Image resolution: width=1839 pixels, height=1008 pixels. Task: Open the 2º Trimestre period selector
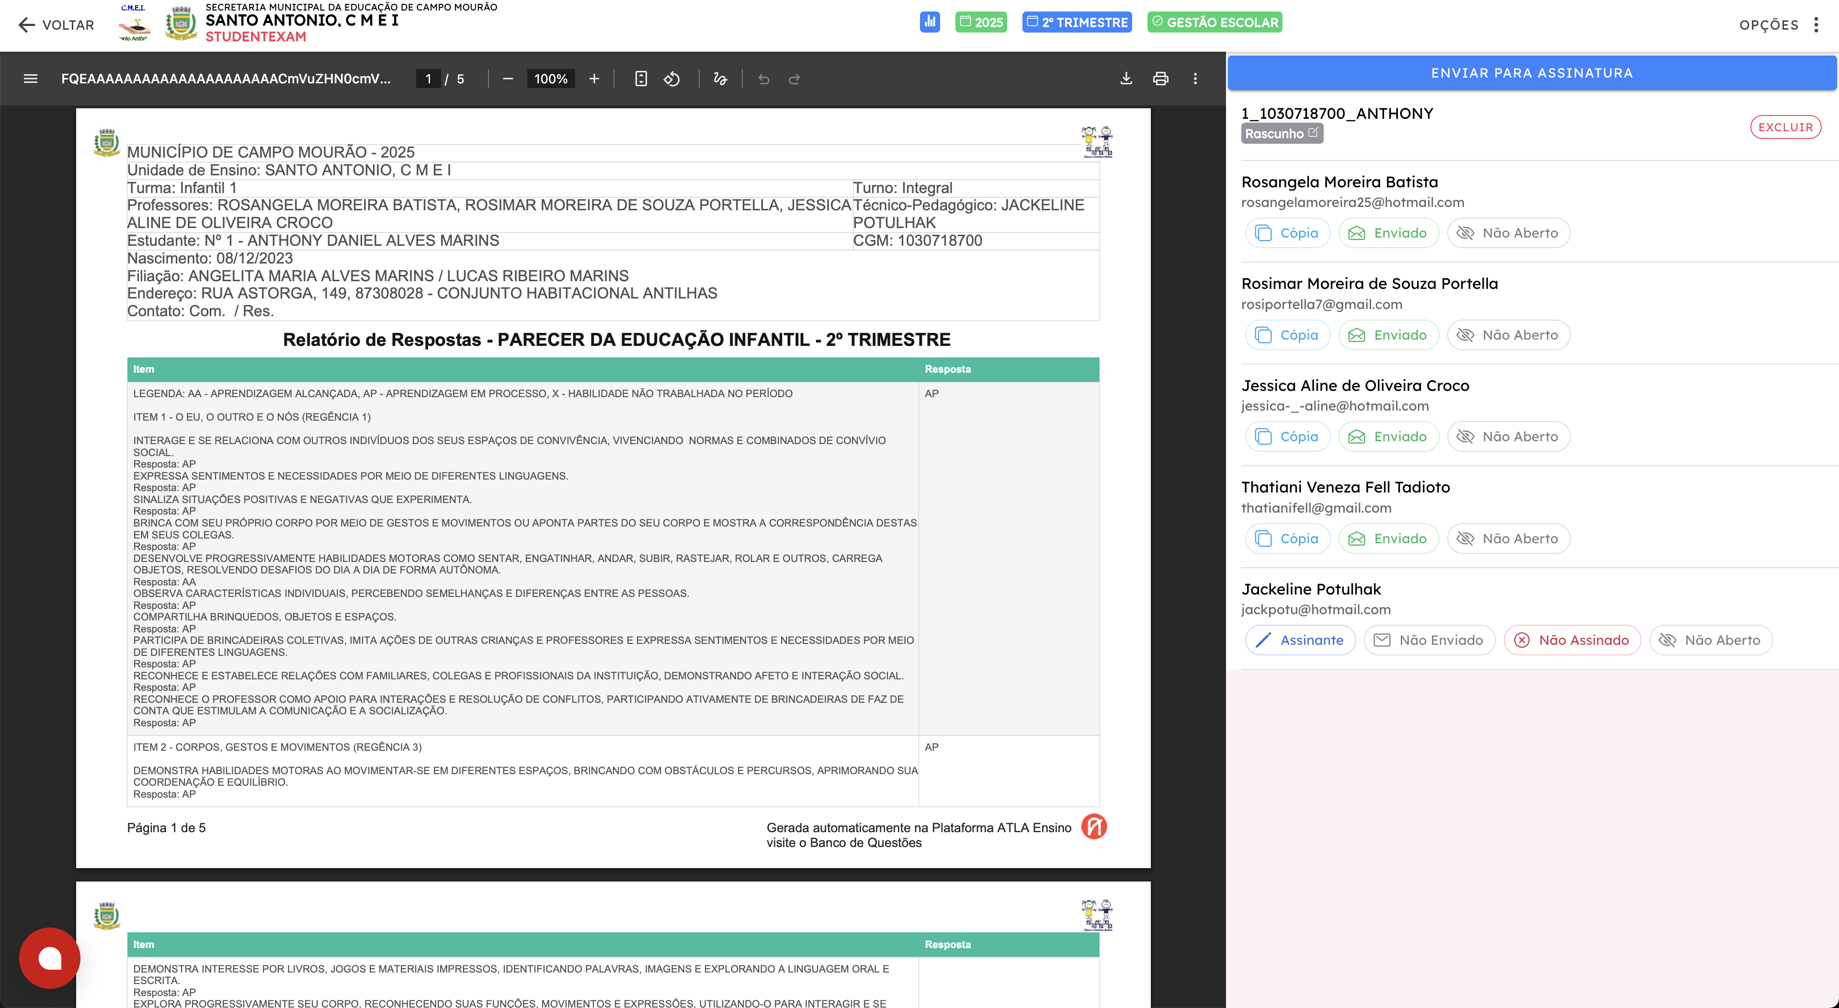coord(1077,22)
